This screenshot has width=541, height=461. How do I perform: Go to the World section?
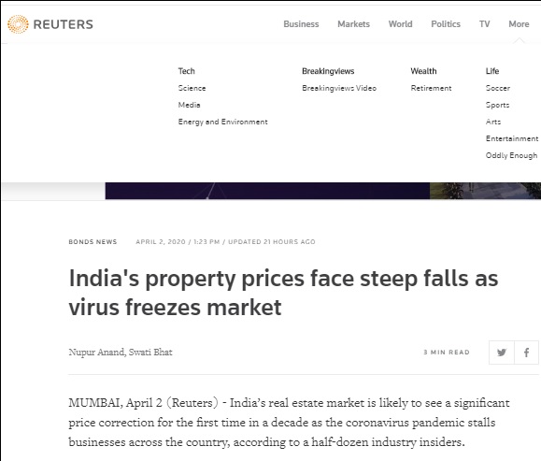coord(400,24)
